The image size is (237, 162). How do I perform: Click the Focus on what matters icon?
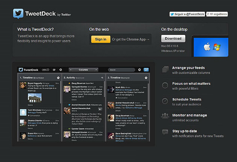pos(165,85)
